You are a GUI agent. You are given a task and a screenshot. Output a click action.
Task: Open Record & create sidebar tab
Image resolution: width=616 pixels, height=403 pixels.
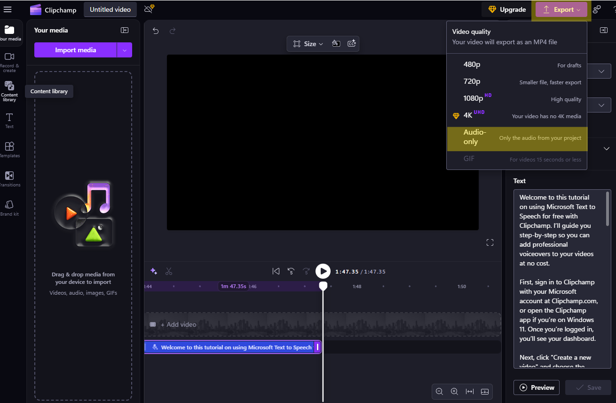coord(9,62)
